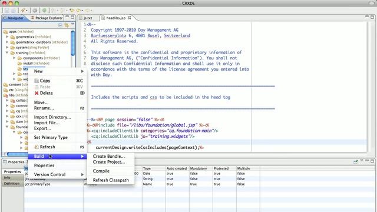Viewport: 377px width, 212px height.
Task: Select Export... menu entry
Action: point(58,128)
